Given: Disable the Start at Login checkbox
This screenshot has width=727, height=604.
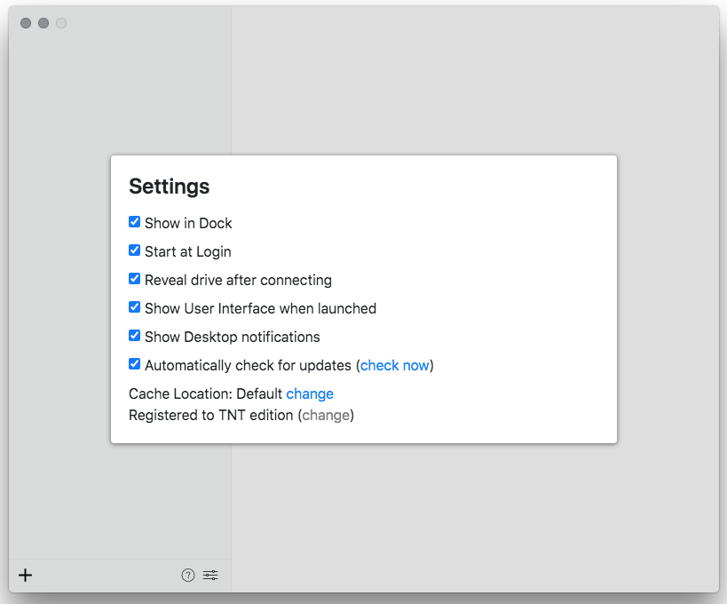Looking at the screenshot, I should pyautogui.click(x=135, y=250).
